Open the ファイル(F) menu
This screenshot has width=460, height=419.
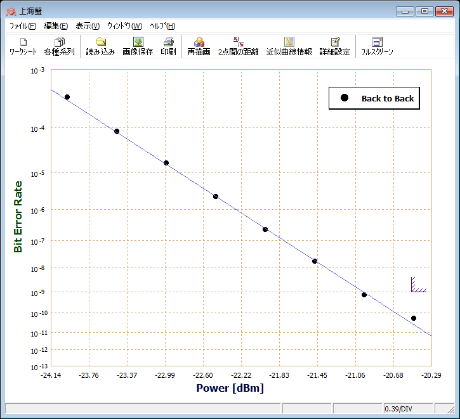click(23, 26)
